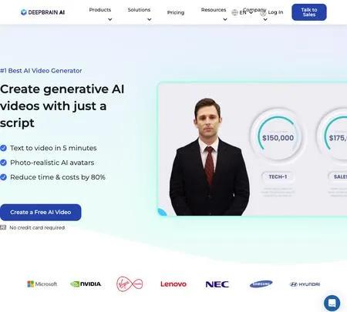This screenshot has height=312, width=347.
Task: Click the NVIDIA logo
Action: [86, 284]
